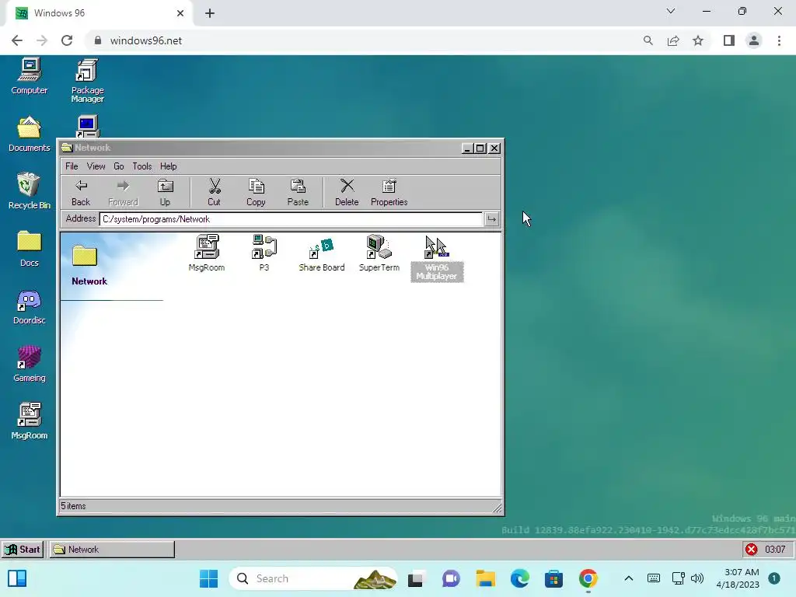Click the address bar Go arrow button

(491, 219)
